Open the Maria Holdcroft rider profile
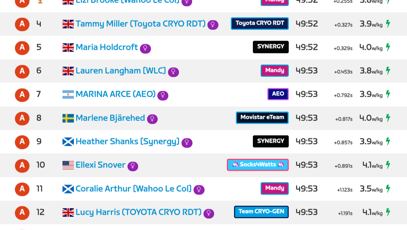Image resolution: width=407 pixels, height=230 pixels. pos(107,47)
